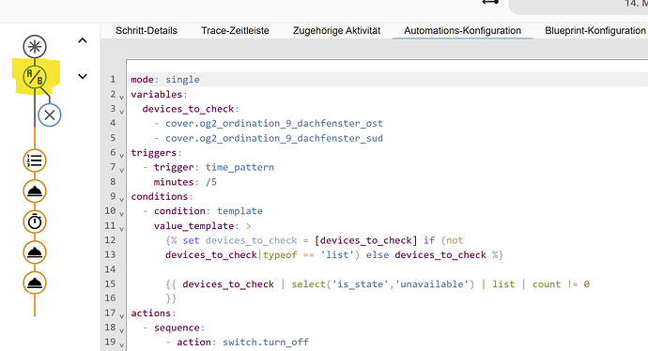Click the 'condition: template' line
This screenshot has width=648, height=351.
(208, 211)
